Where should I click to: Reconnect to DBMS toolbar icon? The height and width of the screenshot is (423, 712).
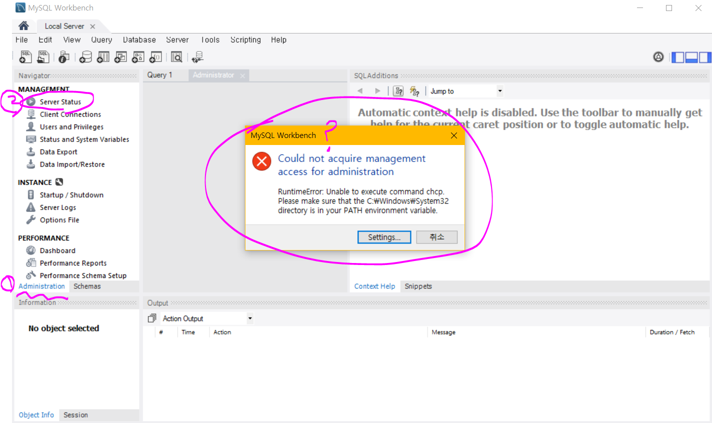click(197, 57)
